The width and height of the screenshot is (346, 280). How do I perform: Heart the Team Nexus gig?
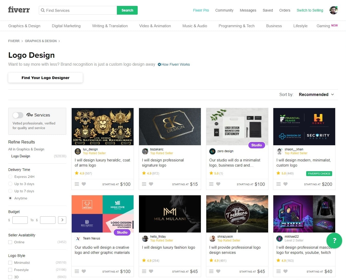[84, 271]
